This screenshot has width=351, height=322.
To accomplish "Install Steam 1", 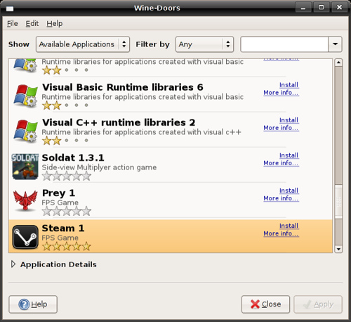I will [x=289, y=226].
